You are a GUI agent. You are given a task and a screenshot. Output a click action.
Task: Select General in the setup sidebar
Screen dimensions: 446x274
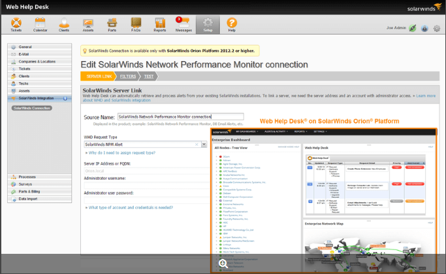[x=40, y=47]
